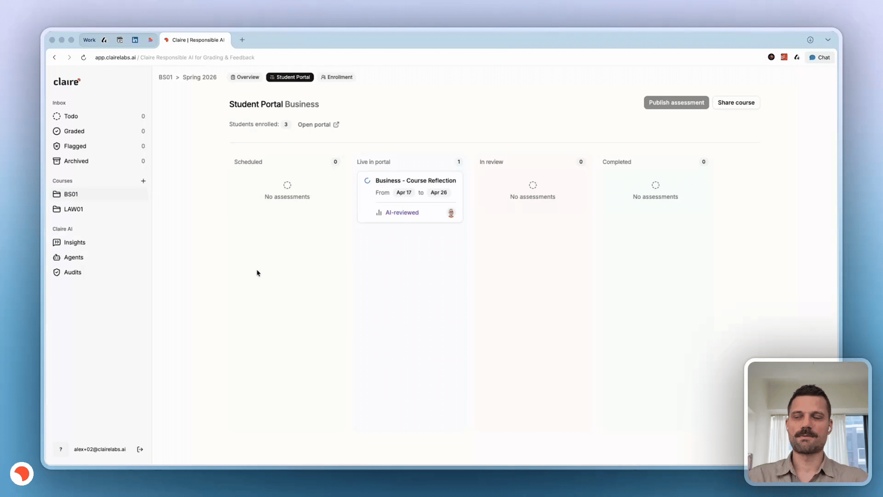Click the add course plus icon
The image size is (883, 497).
[143, 181]
